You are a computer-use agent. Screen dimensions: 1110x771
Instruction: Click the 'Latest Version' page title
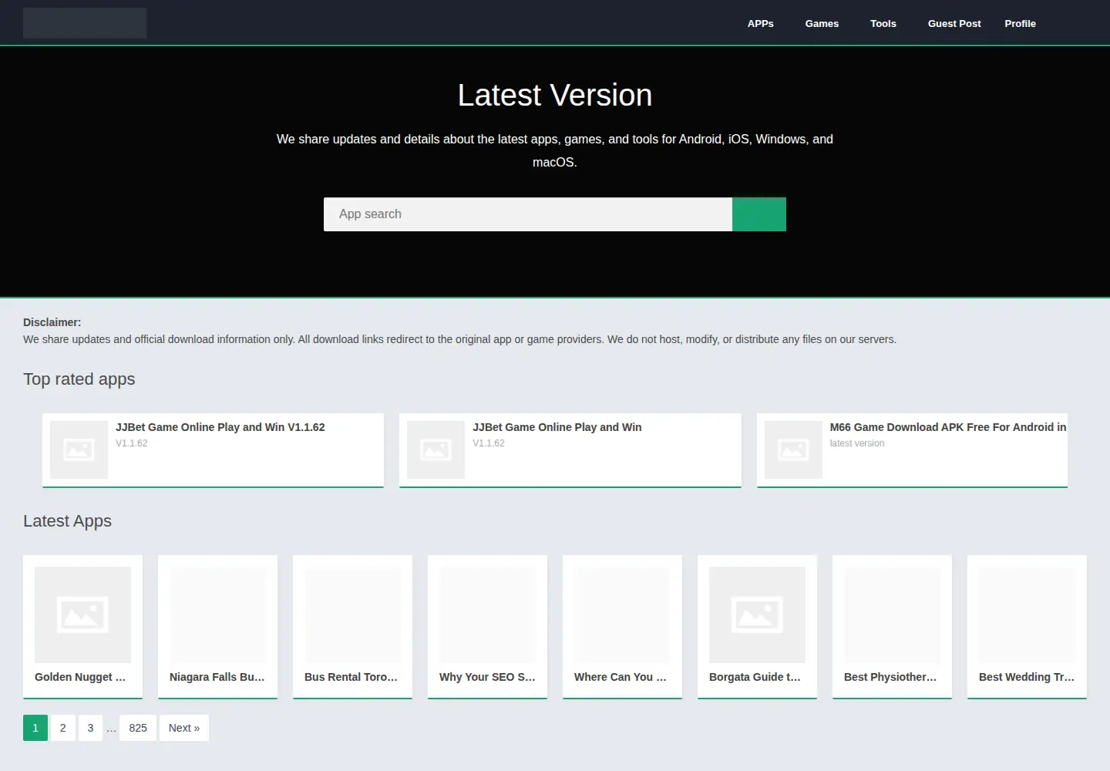click(x=555, y=96)
